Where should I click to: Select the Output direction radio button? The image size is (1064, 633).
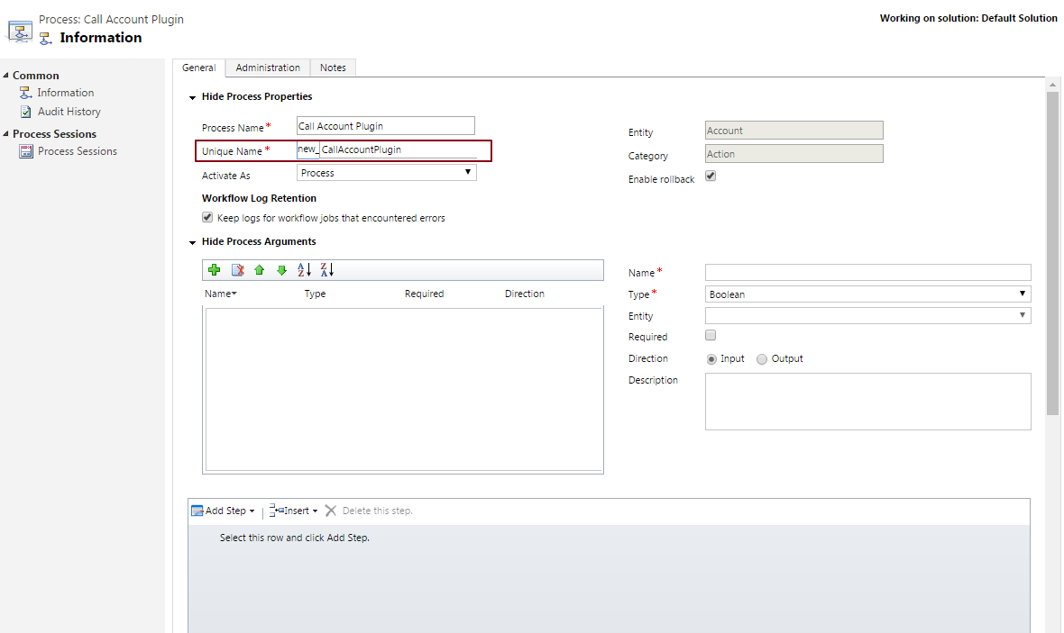point(762,358)
